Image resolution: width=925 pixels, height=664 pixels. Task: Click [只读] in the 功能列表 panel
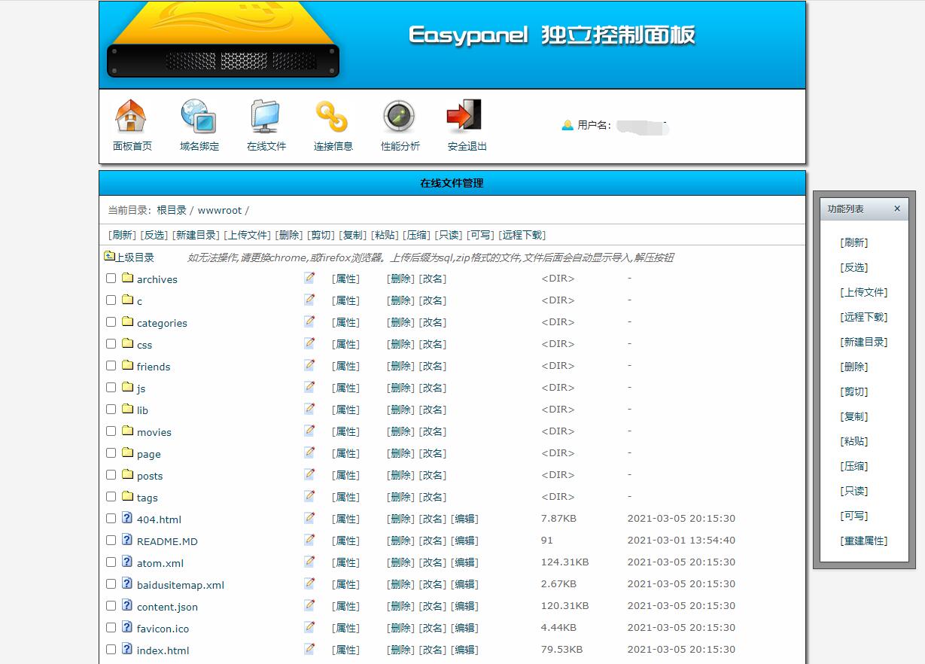pyautogui.click(x=854, y=491)
